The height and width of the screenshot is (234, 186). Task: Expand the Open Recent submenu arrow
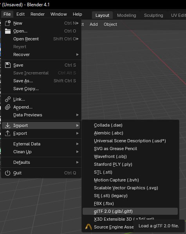tap(78, 39)
